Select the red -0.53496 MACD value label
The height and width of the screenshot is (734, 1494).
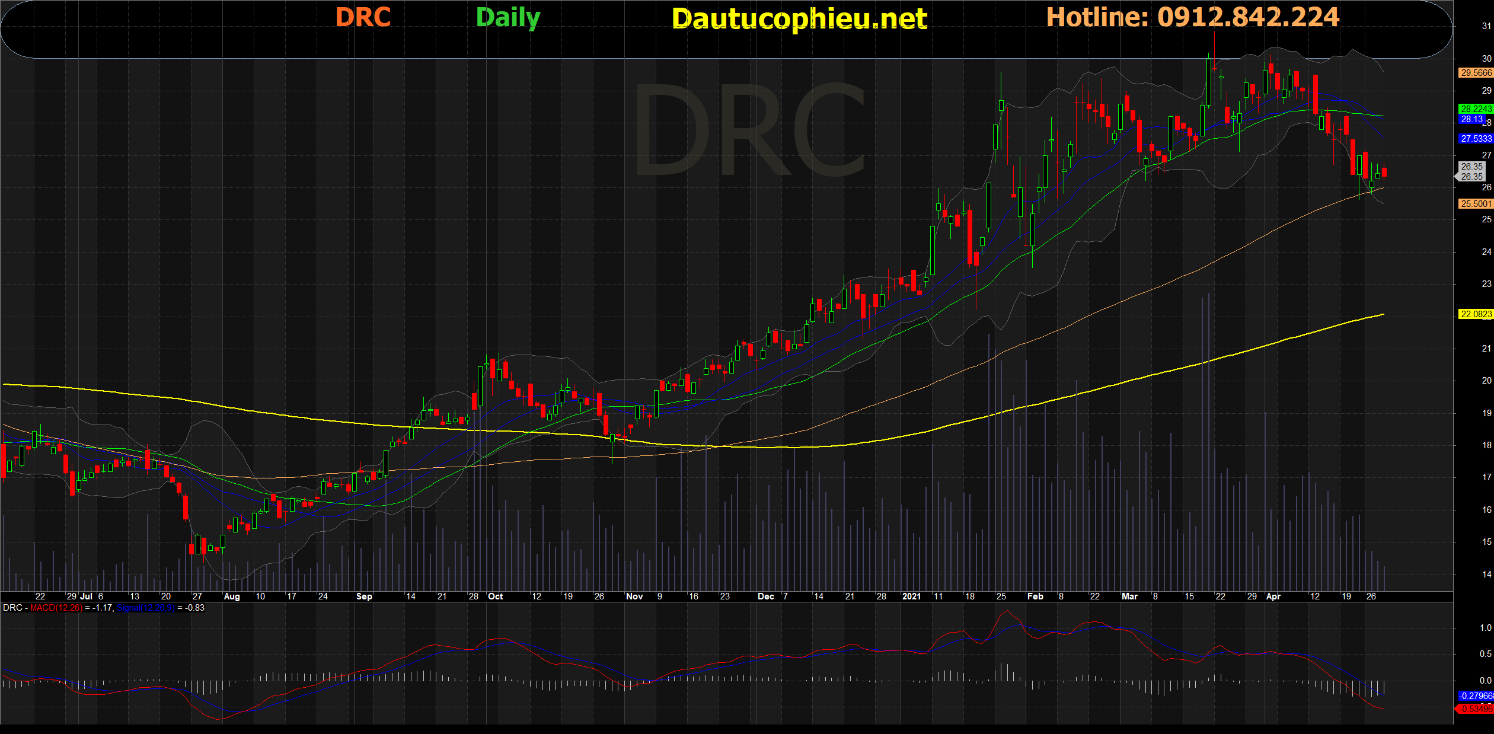coord(1476,709)
